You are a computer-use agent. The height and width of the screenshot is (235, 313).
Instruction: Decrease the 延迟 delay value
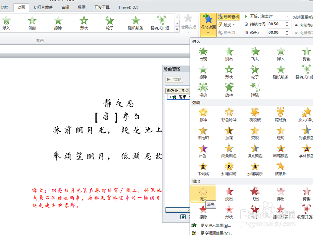[x=287, y=34]
